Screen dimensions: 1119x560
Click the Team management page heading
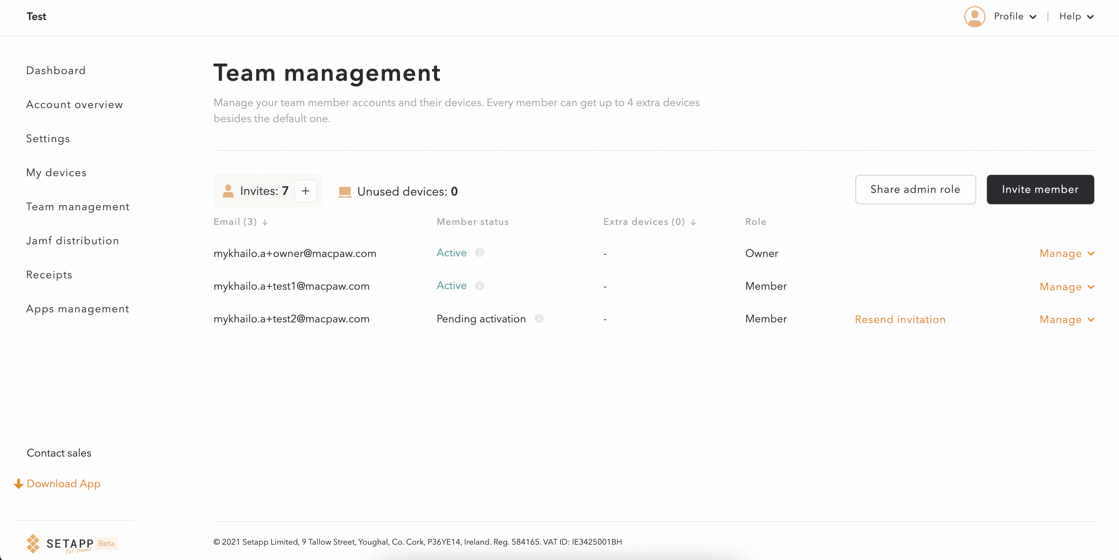pos(327,73)
